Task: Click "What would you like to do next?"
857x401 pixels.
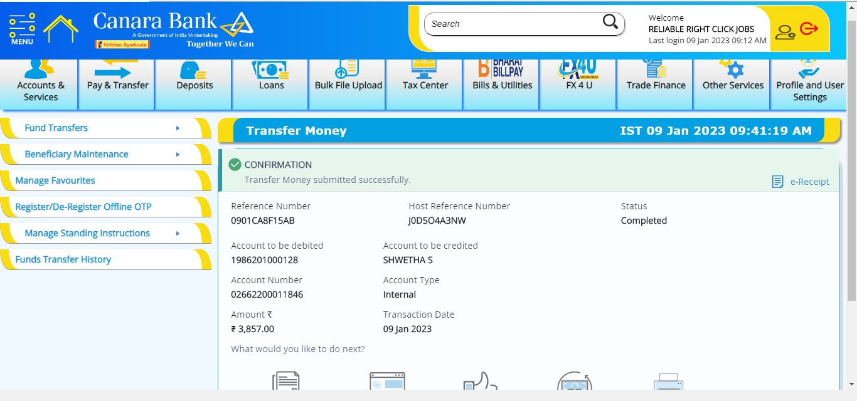Action: pyautogui.click(x=298, y=349)
